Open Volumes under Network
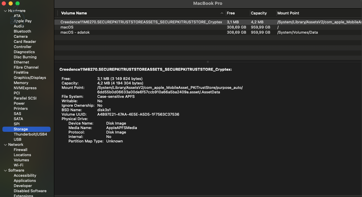This screenshot has width=362, height=197. [21, 160]
